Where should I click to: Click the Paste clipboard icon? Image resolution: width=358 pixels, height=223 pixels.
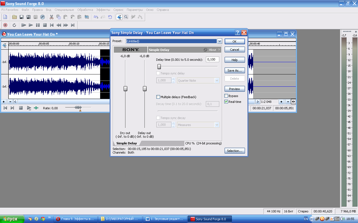65,17
